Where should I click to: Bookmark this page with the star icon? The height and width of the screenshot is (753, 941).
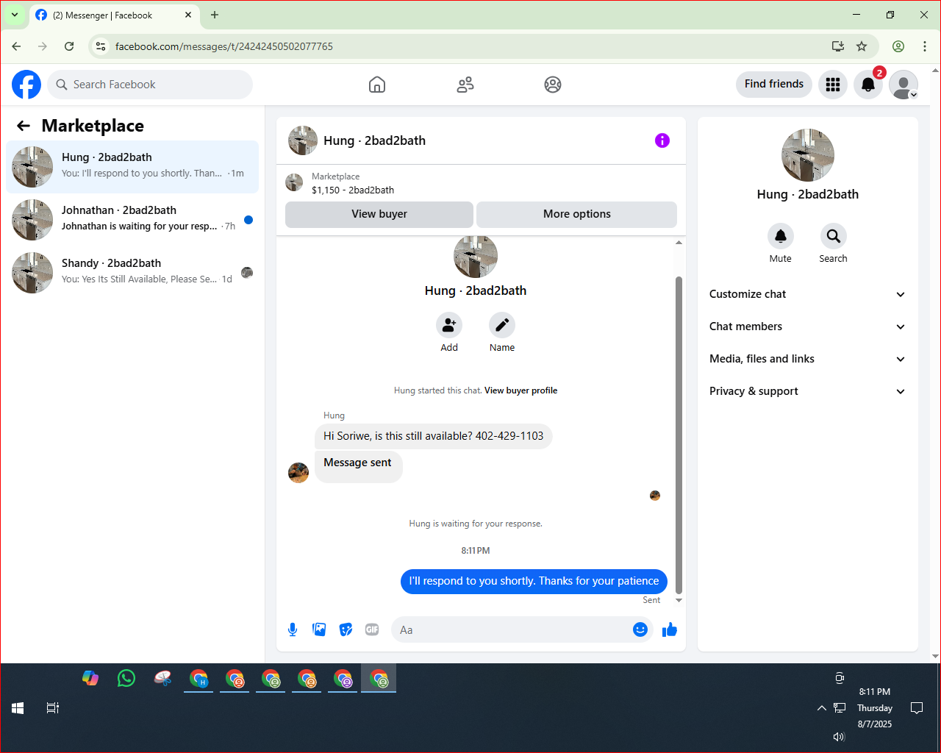click(862, 46)
